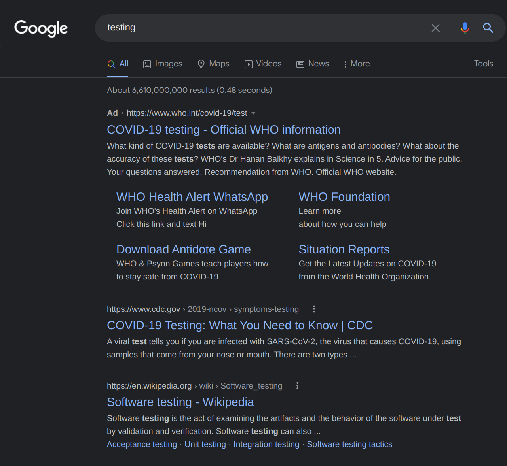The image size is (507, 466).
Task: Expand the More search categories menu
Action: 357,64
